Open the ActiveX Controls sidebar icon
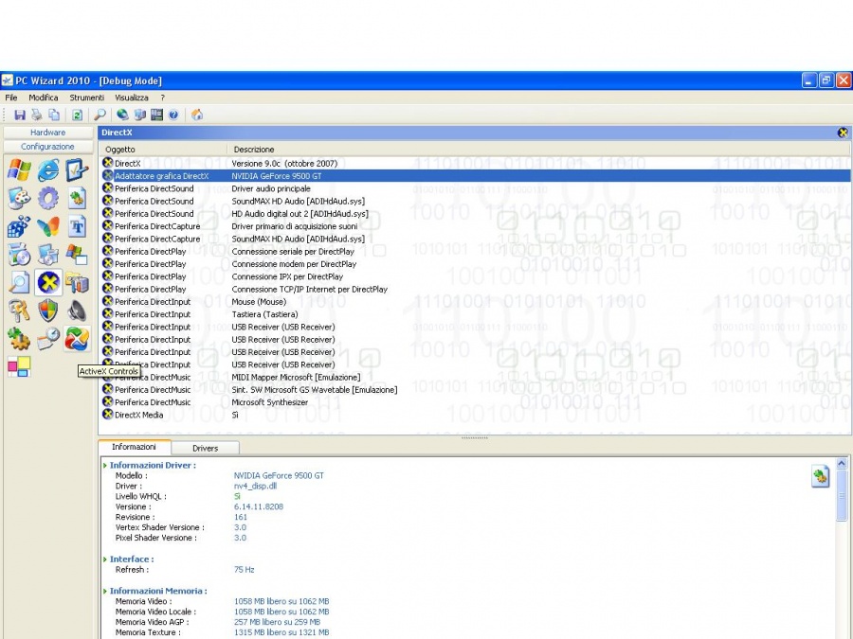853x639 pixels. coord(77,339)
